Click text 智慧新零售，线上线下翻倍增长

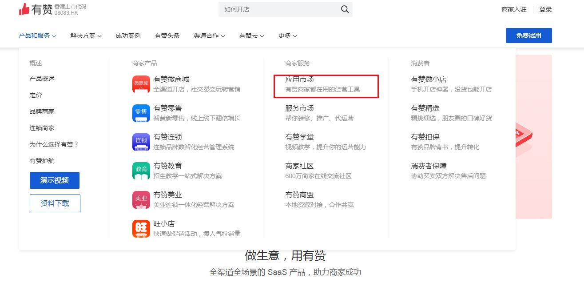point(197,118)
